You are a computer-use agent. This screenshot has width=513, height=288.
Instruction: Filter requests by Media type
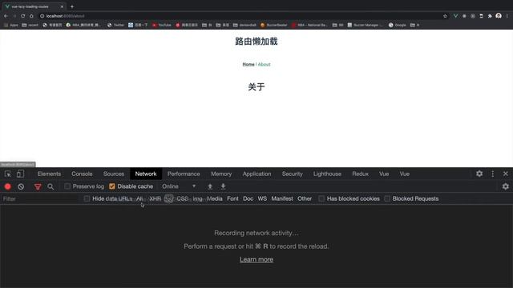pyautogui.click(x=215, y=198)
